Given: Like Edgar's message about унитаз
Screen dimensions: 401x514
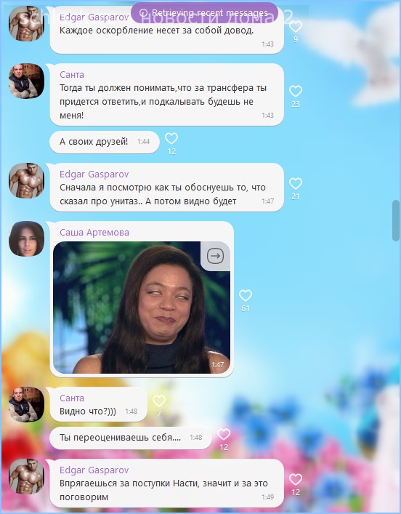Looking at the screenshot, I should click(x=296, y=183).
